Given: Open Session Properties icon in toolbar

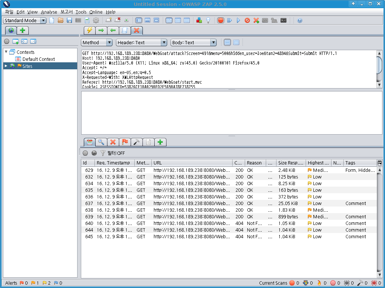Looking at the screenshot, I should 87,20.
